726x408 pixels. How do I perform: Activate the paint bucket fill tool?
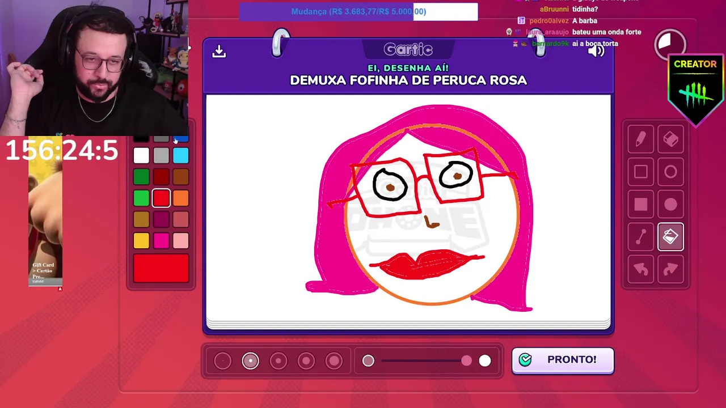point(670,237)
